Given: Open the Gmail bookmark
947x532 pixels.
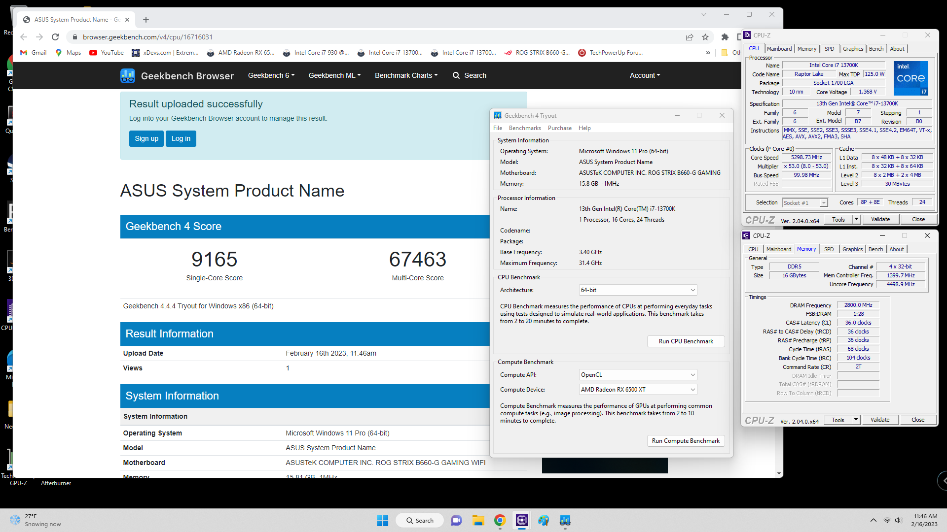Looking at the screenshot, I should point(34,53).
